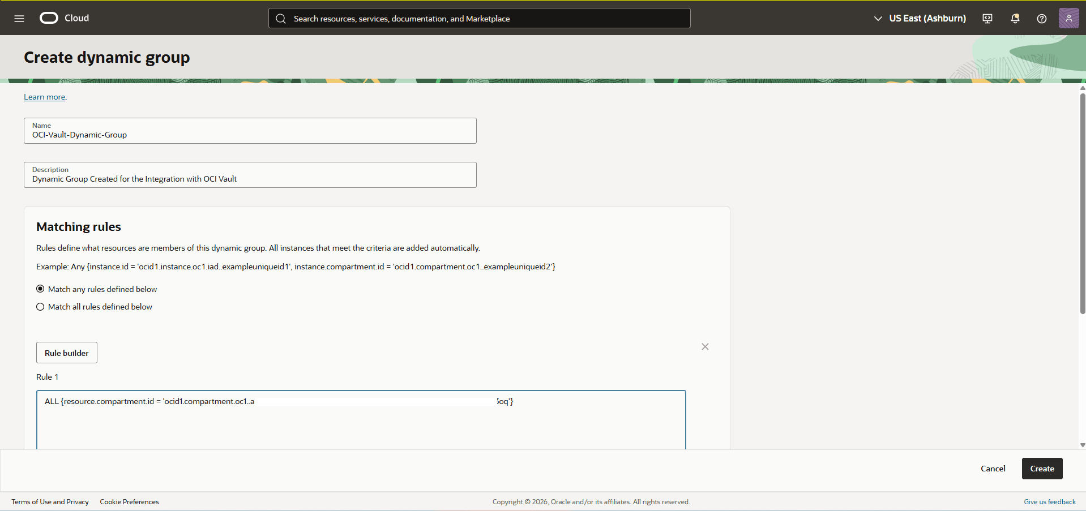Click the vertical scrollbar thumb
The height and width of the screenshot is (511, 1086).
point(1083,203)
